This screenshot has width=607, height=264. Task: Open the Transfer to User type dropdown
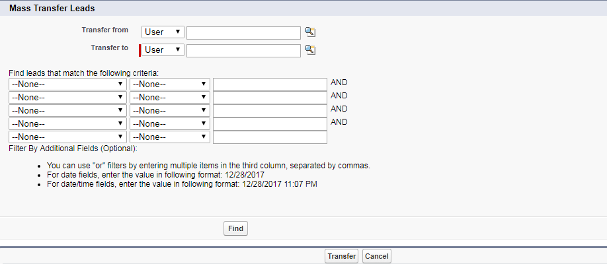point(163,50)
